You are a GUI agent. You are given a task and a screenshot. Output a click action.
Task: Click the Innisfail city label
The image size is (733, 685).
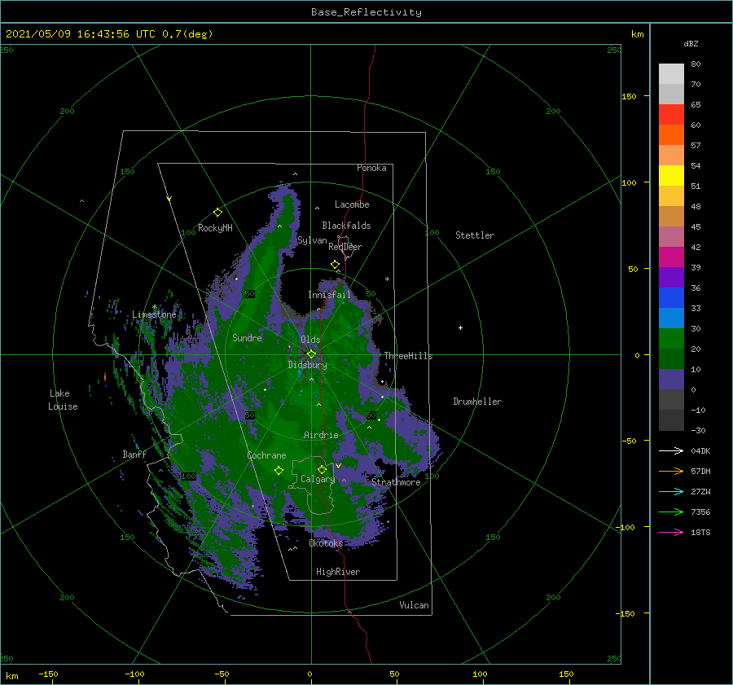329,295
